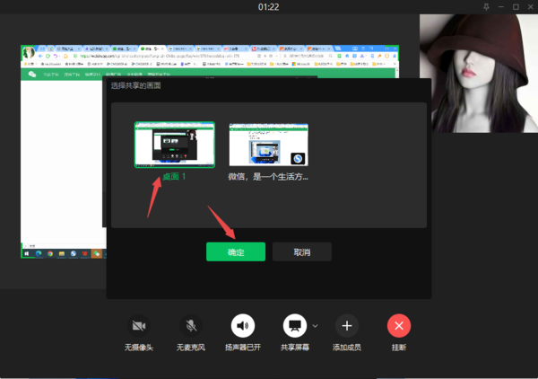The width and height of the screenshot is (538, 379).
Task: Pin the call window on top
Action: tap(487, 7)
